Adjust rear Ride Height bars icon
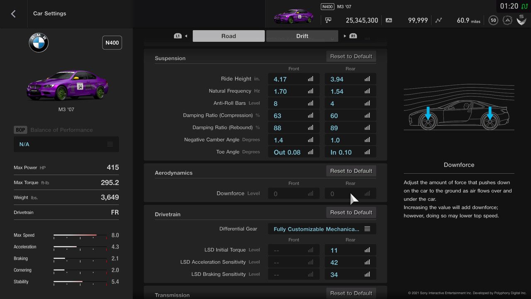 367,79
